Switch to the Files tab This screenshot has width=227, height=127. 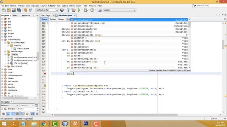(15, 16)
